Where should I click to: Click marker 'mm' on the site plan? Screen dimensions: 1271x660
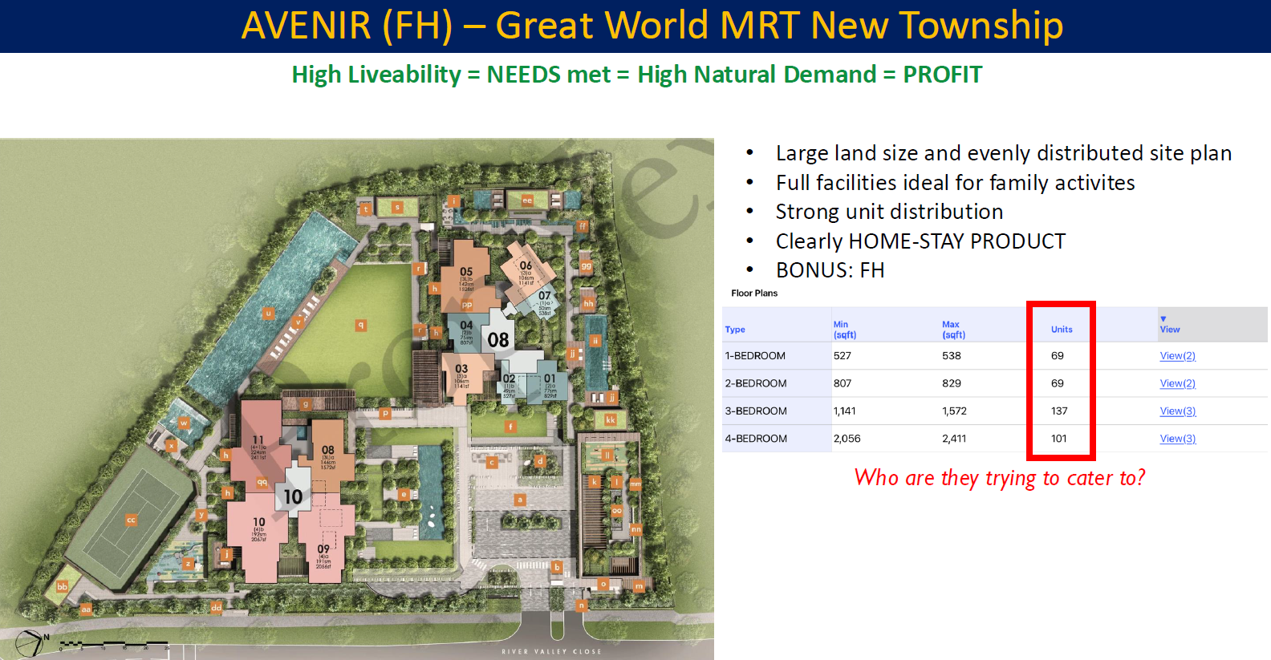pos(635,484)
